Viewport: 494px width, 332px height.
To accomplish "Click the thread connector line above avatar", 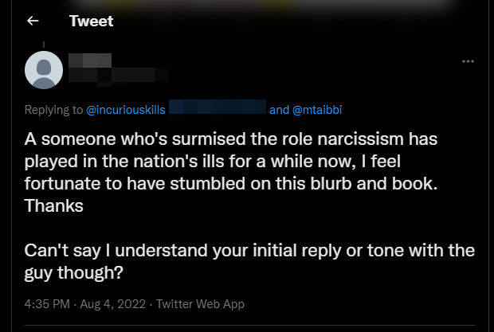I will click(x=44, y=45).
